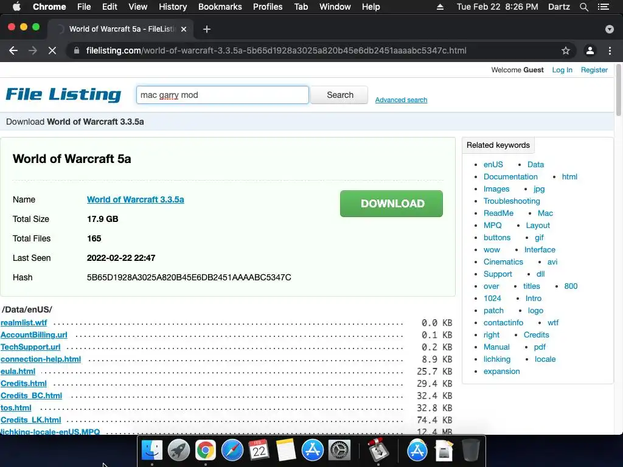Select the Documentation related keyword
Image resolution: width=623 pixels, height=467 pixels.
pyautogui.click(x=510, y=177)
